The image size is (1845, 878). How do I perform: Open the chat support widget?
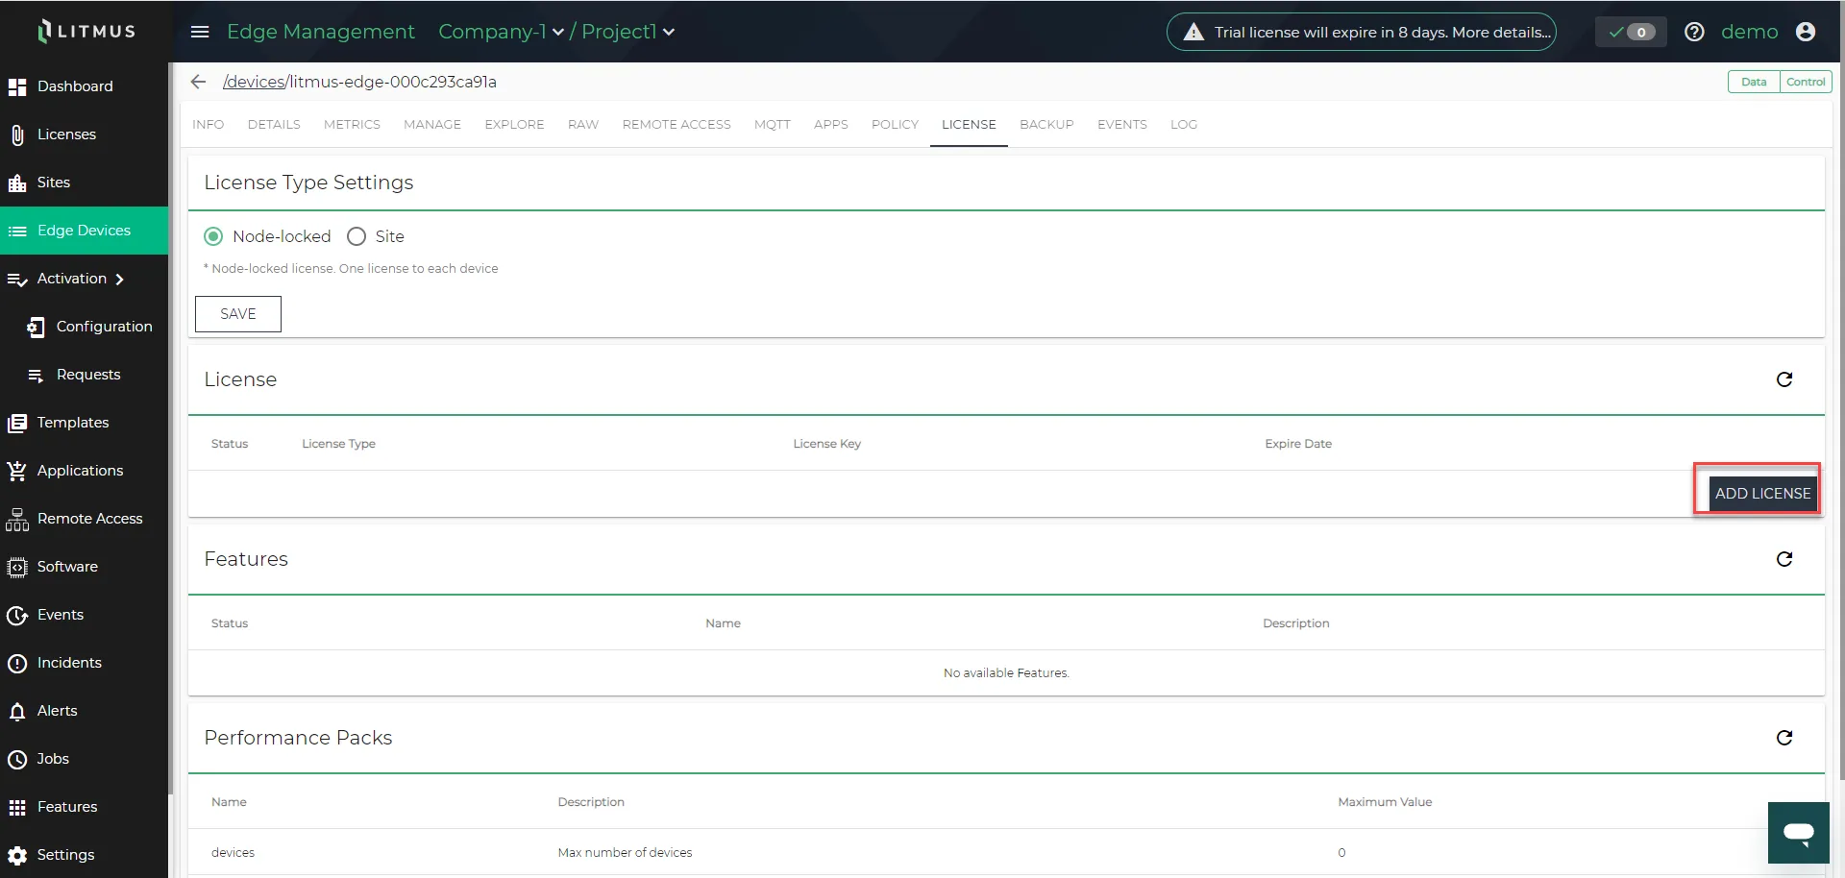(x=1798, y=833)
